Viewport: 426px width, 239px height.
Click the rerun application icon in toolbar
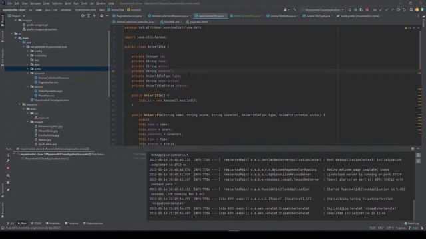click(x=350, y=9)
